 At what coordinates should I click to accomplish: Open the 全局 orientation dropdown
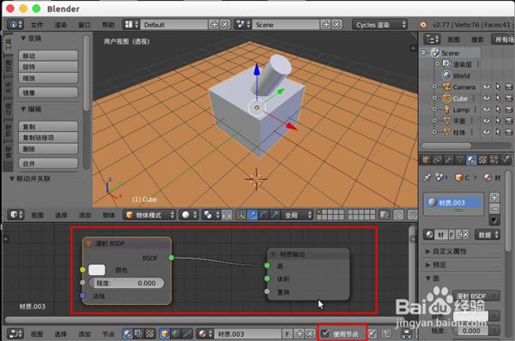297,215
